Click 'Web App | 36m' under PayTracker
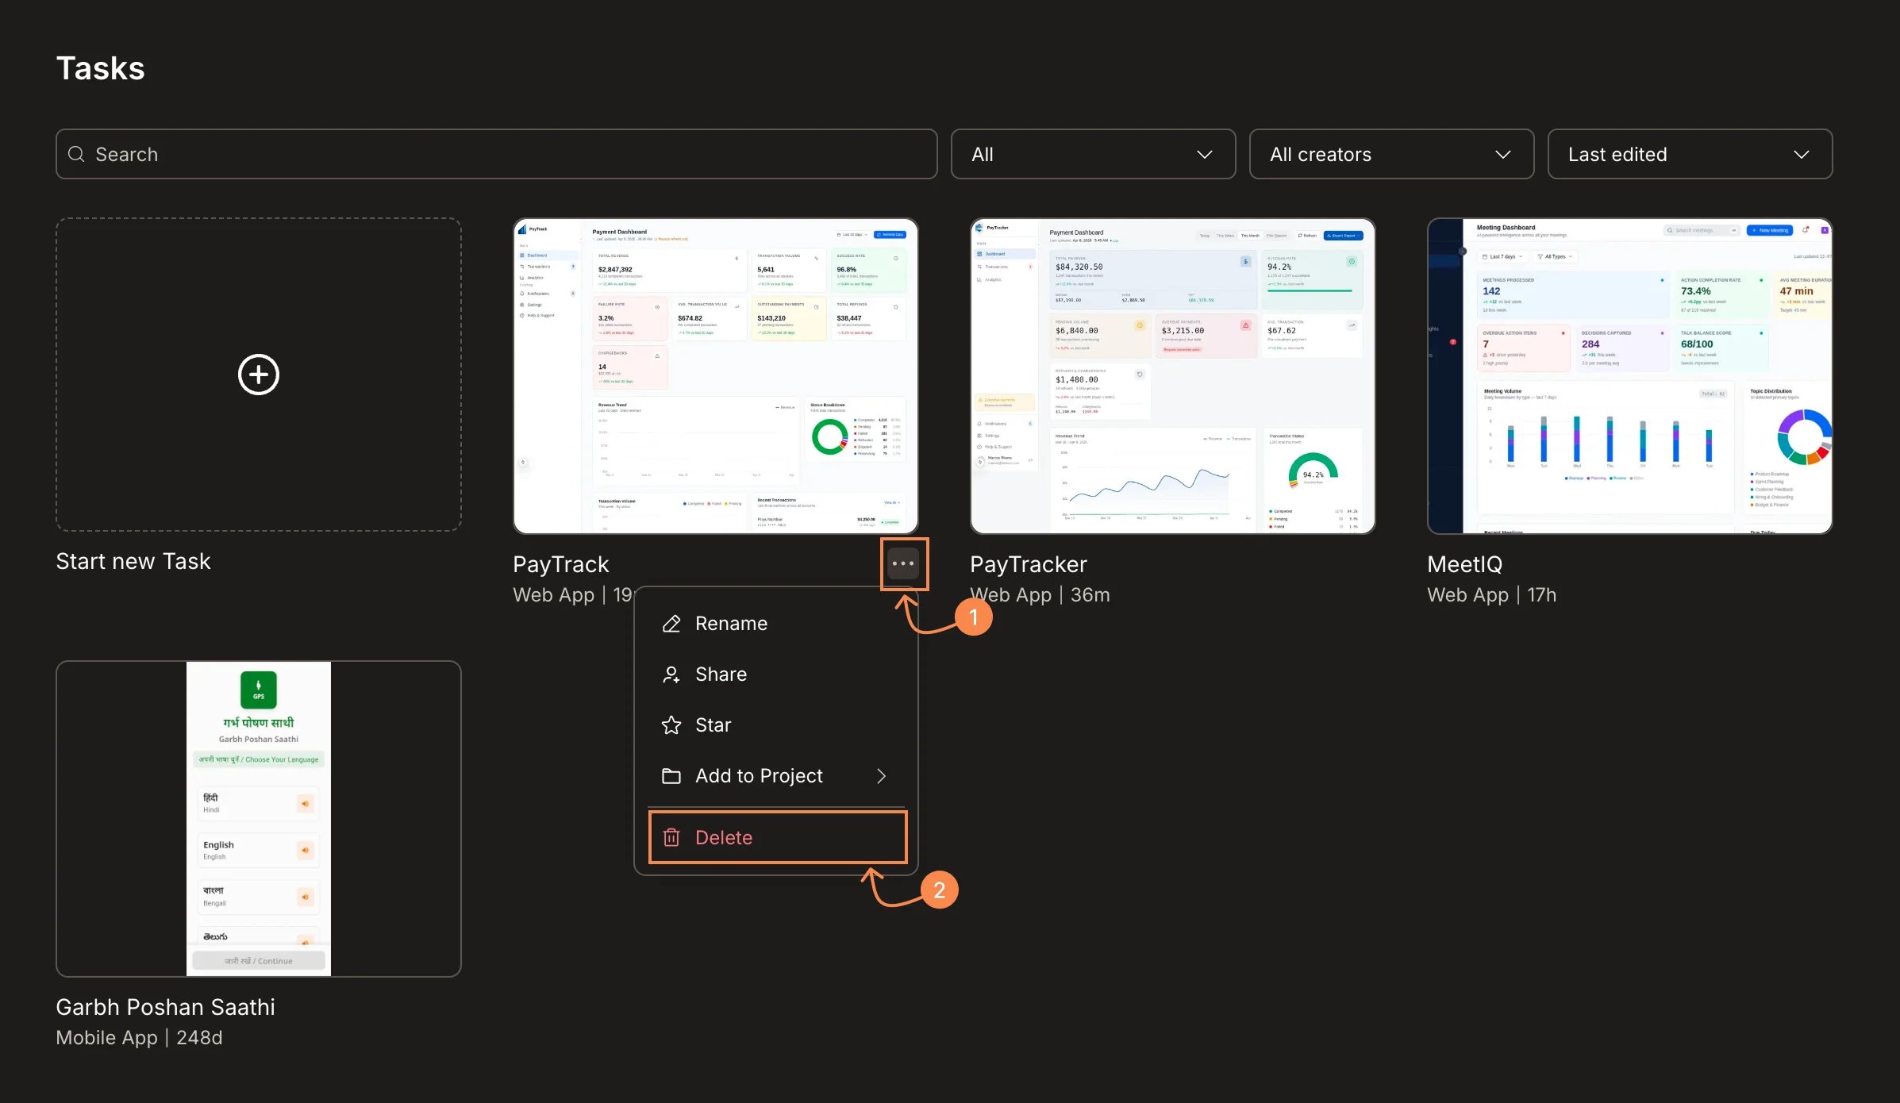Viewport: 1900px width, 1103px height. 1040,595
